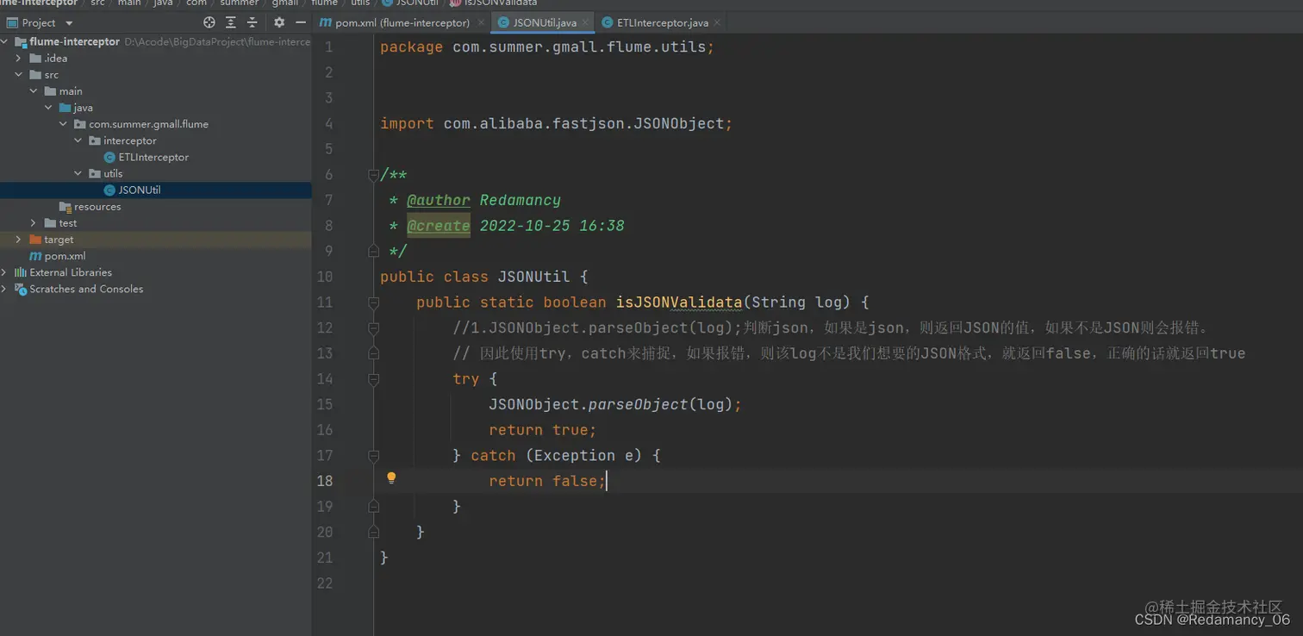Click the Expand All icon in Project panel

pyautogui.click(x=230, y=22)
